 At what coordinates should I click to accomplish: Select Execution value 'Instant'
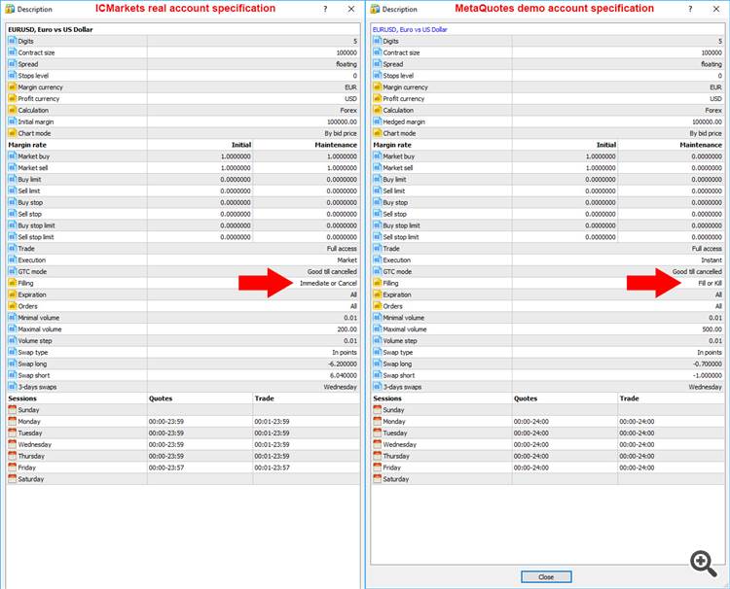tap(712, 260)
